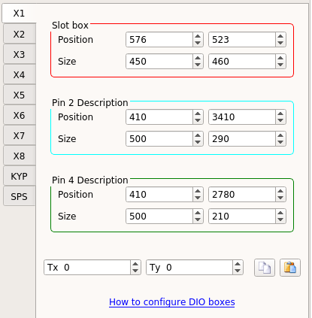This screenshot has width=312, height=318.
Task: Go to the X5 tab
Action: (20, 95)
